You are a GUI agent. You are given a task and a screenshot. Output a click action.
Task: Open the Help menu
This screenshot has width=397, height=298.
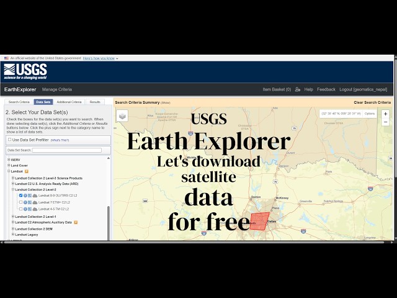tap(309, 89)
